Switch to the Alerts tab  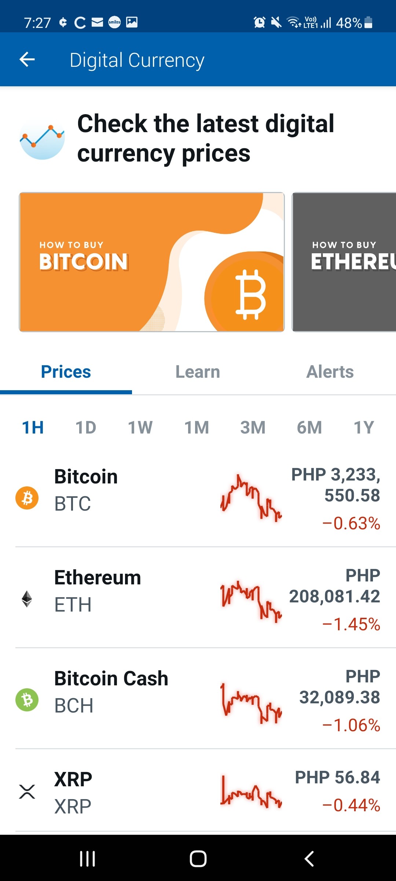coord(330,372)
